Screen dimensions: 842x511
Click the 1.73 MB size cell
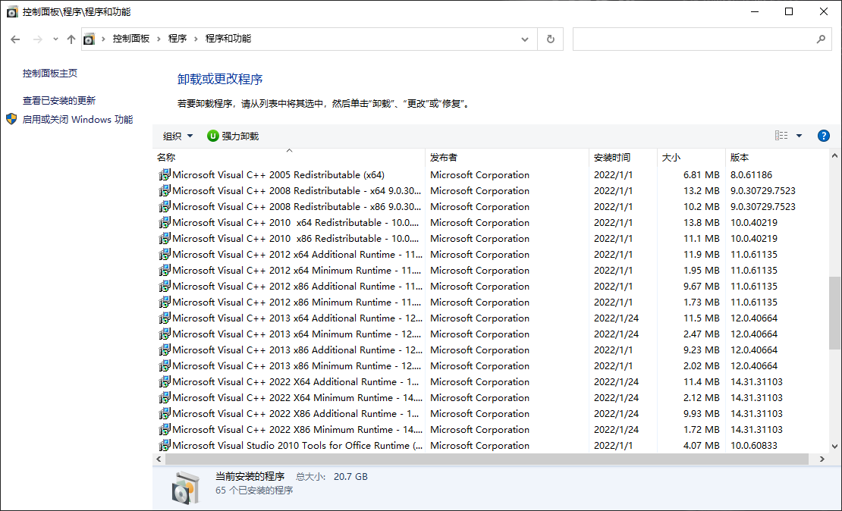[x=702, y=303]
